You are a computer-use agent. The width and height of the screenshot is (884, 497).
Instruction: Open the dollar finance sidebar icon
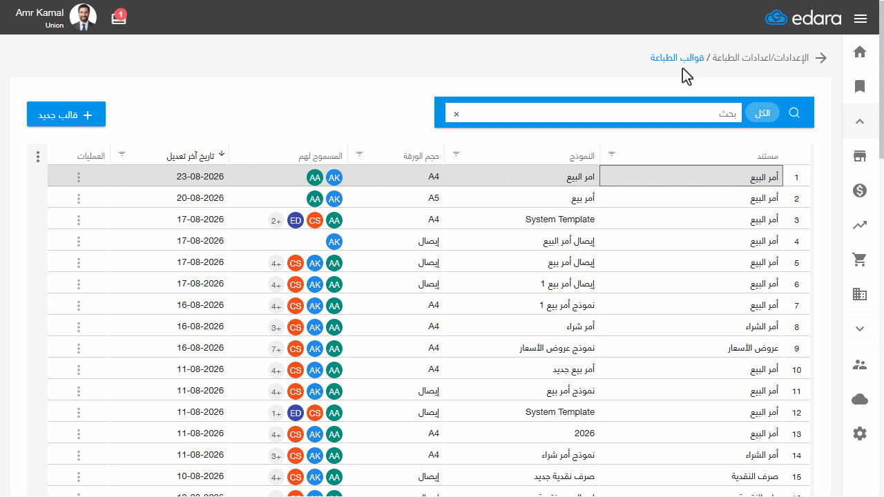click(x=860, y=191)
